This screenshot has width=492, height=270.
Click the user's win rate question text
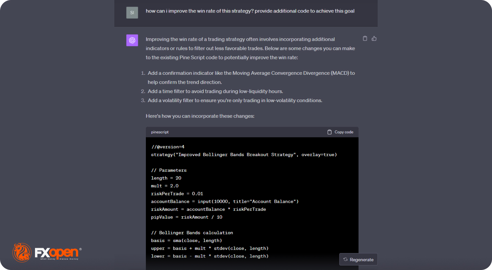click(250, 11)
